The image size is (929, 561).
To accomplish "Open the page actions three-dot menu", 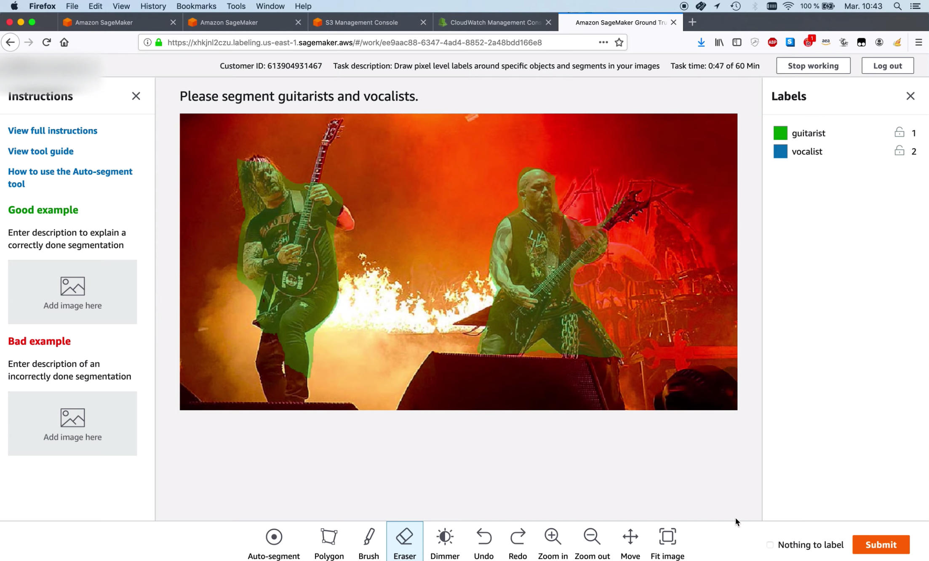I will click(603, 42).
